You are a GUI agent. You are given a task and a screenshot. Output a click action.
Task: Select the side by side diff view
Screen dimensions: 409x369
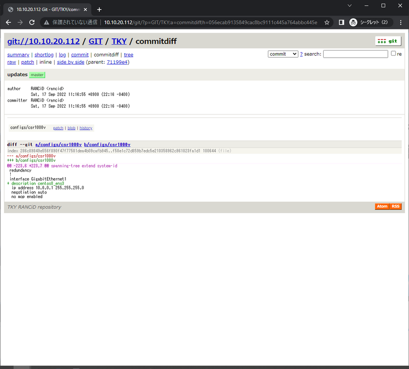tap(71, 62)
